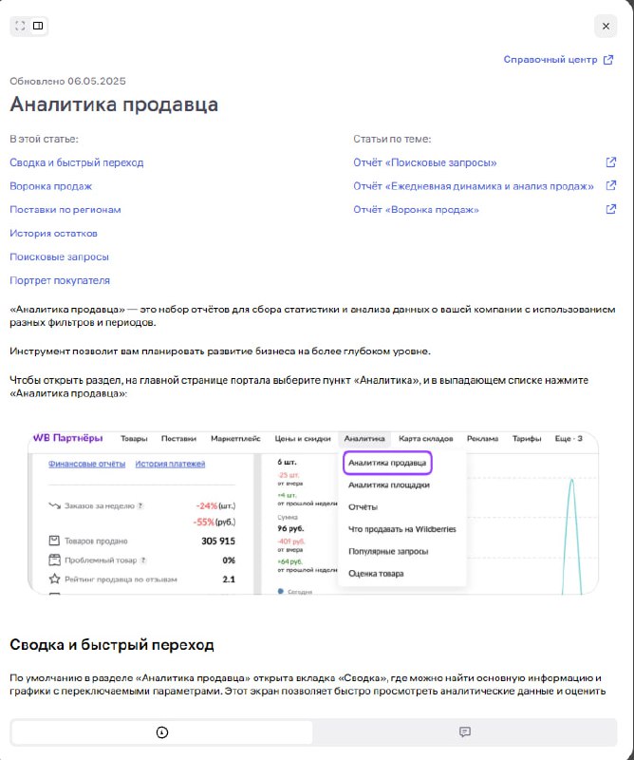Switch to the feedback comment tab
The width and height of the screenshot is (634, 760).
(464, 731)
